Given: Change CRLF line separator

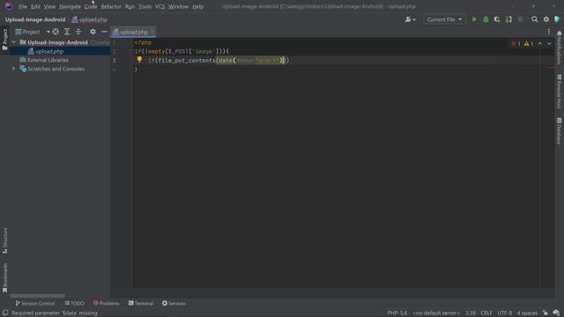Looking at the screenshot, I should coord(486,313).
